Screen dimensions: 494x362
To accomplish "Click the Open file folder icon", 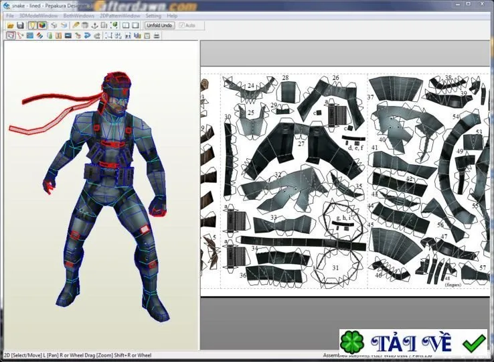I will [11, 25].
